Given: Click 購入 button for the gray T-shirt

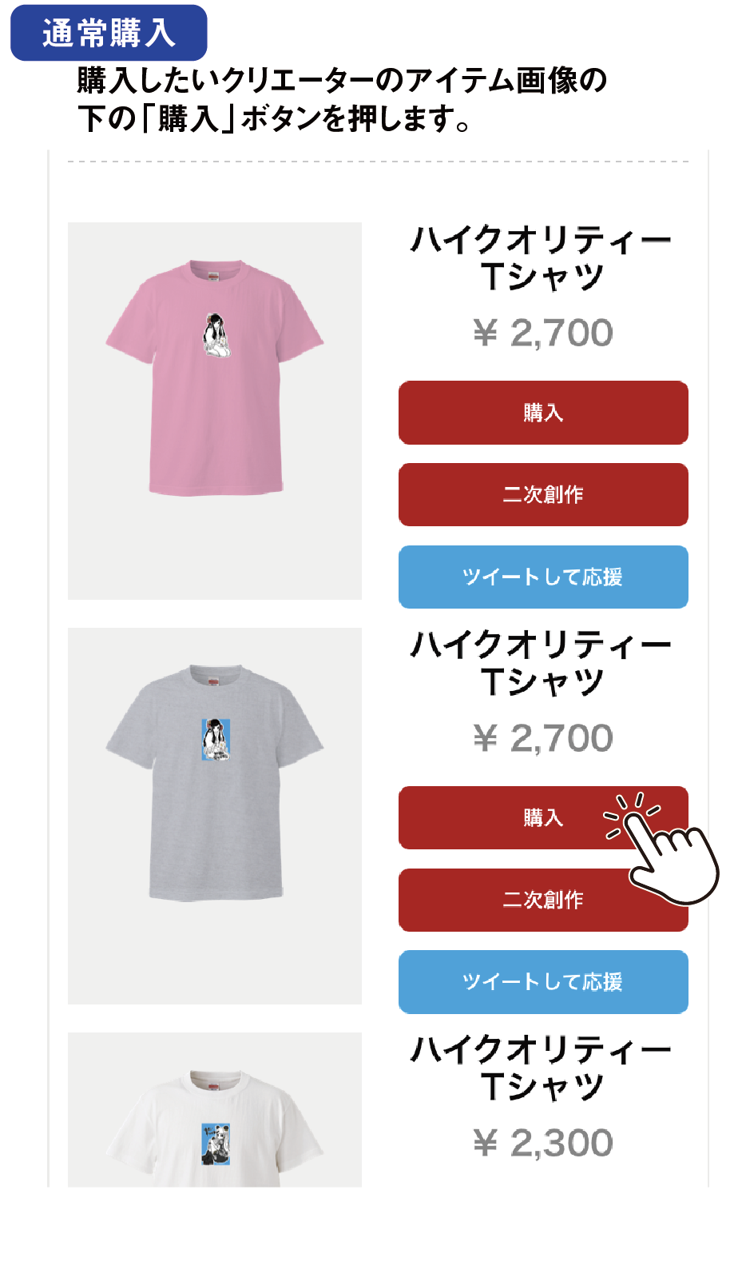Looking at the screenshot, I should pos(543,817).
